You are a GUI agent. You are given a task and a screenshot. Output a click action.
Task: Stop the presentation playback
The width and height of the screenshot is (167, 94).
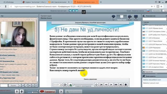(126, 85)
